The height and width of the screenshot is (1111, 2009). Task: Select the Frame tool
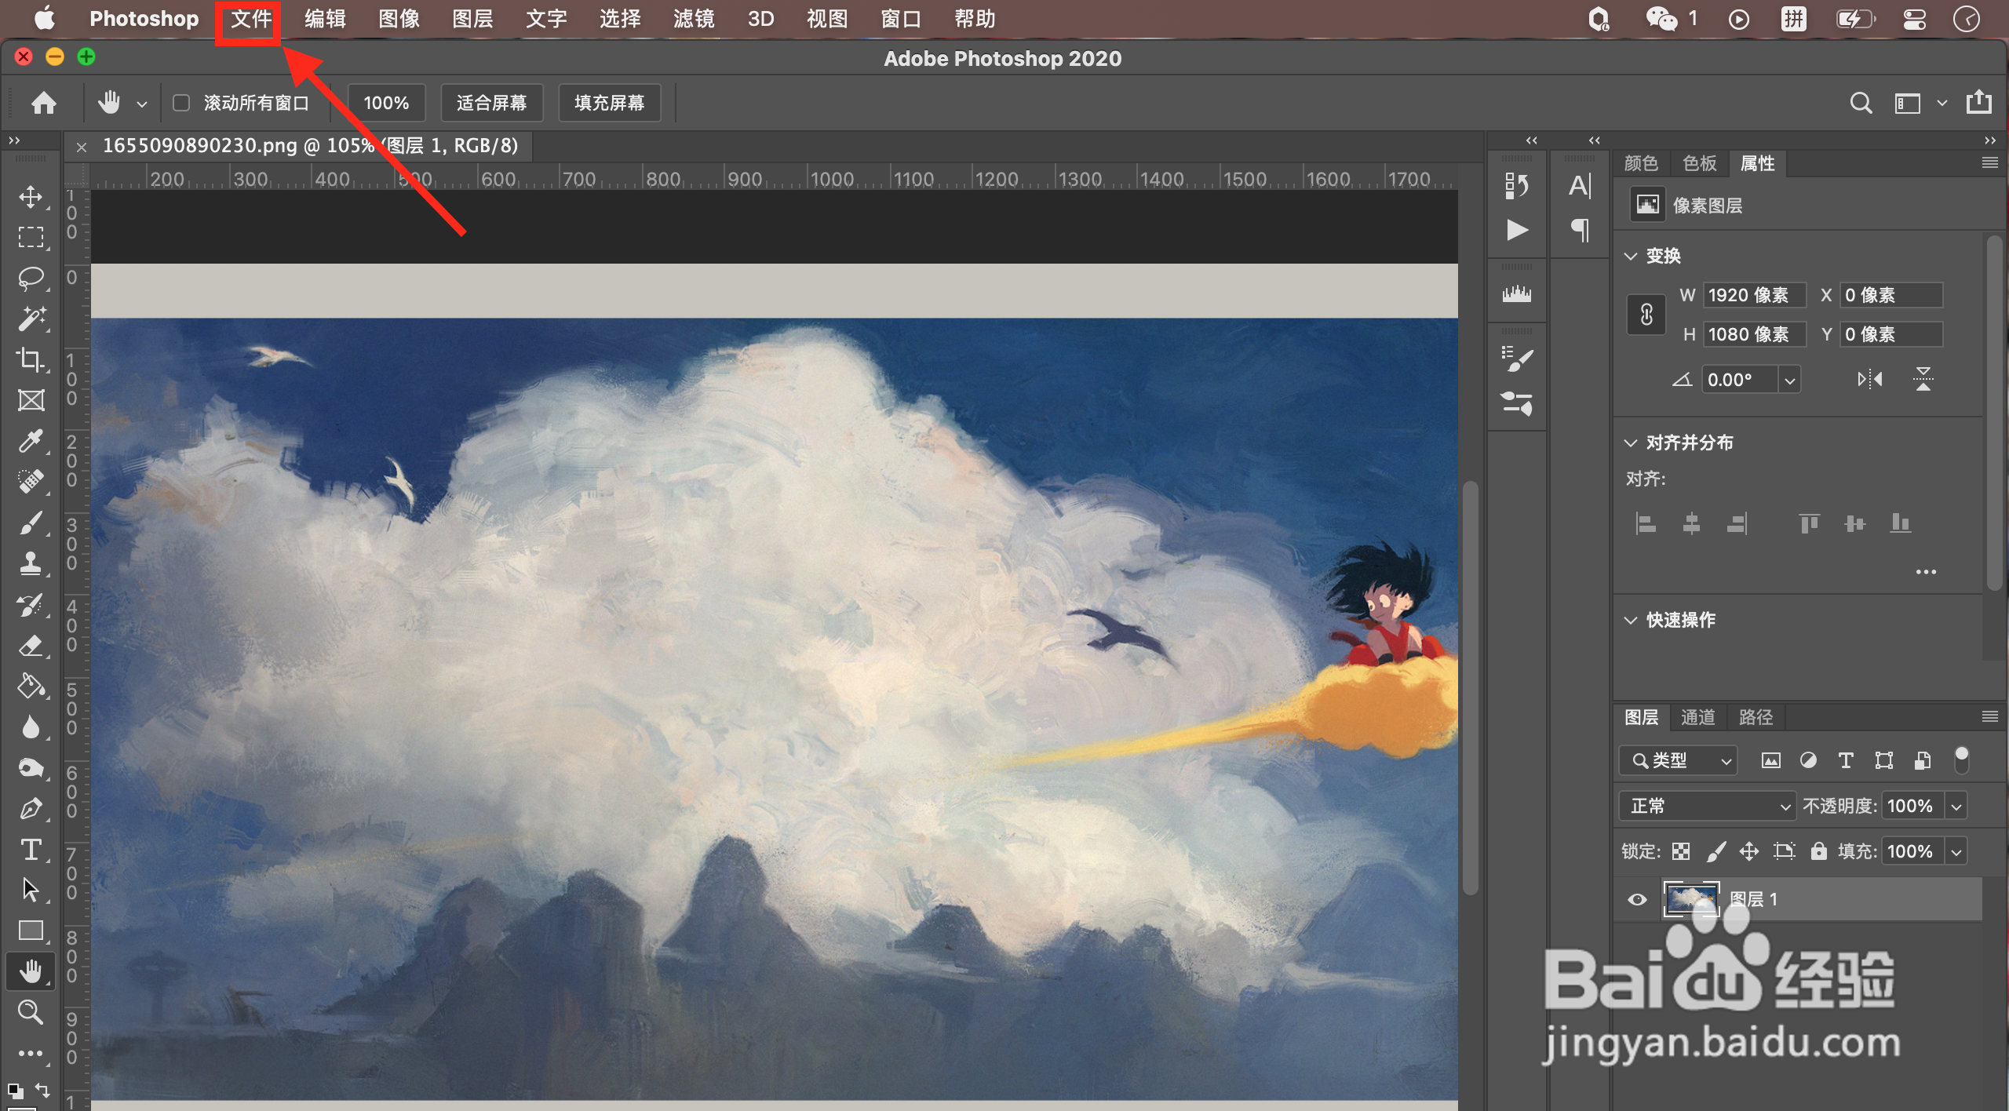[x=31, y=400]
